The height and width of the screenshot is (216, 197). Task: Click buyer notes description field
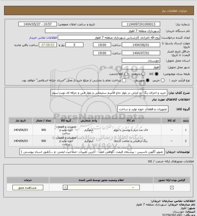(92, 152)
